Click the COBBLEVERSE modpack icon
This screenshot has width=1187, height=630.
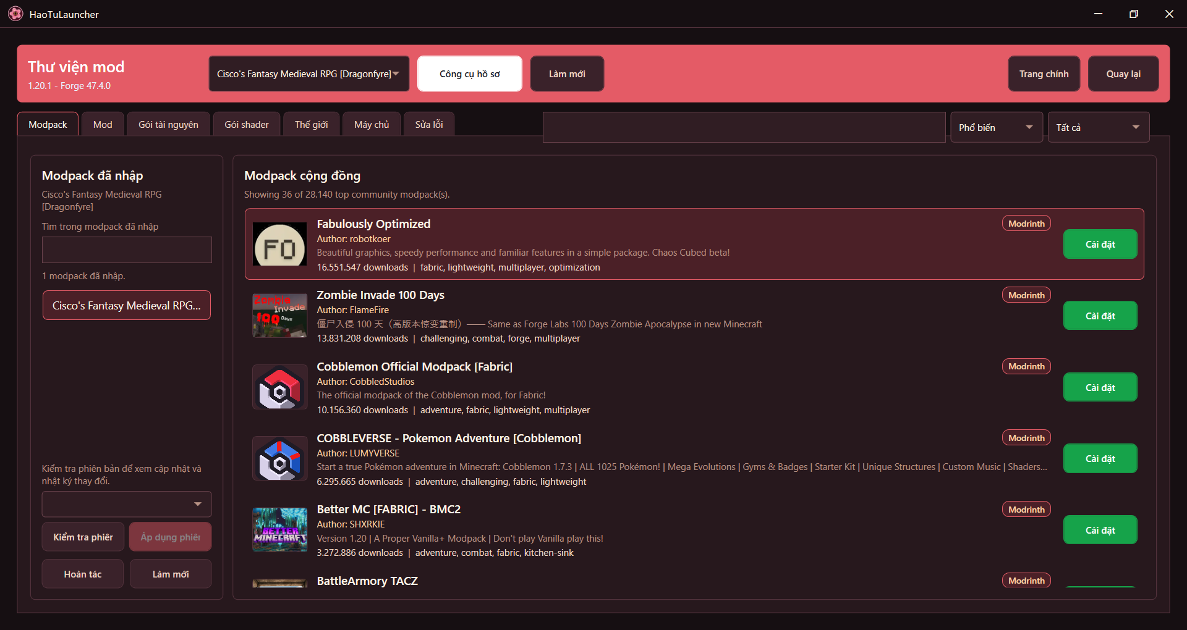coord(280,458)
